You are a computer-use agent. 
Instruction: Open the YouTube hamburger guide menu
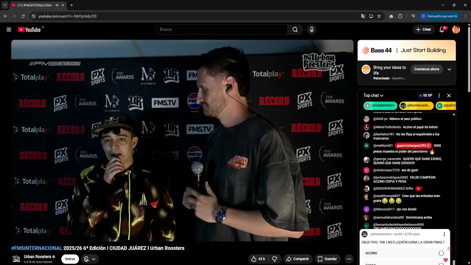(9, 29)
